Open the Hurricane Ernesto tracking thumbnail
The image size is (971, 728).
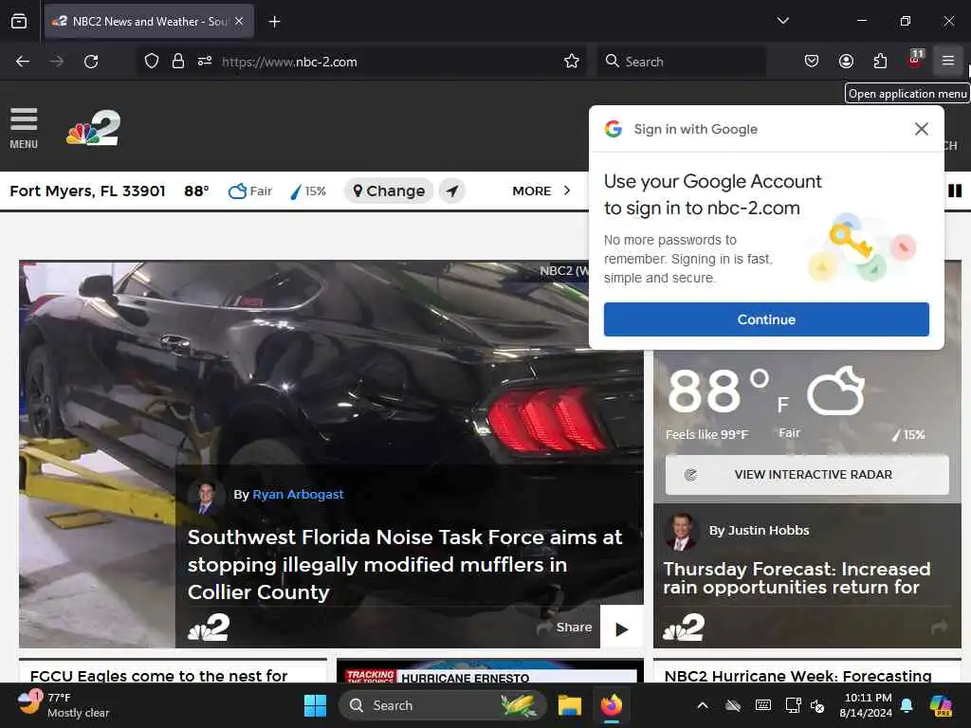tap(489, 671)
